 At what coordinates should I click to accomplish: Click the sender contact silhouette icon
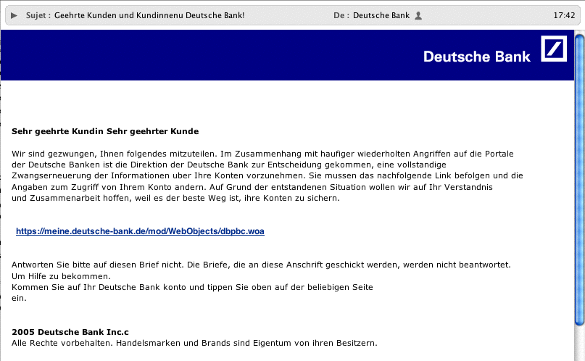click(x=418, y=14)
